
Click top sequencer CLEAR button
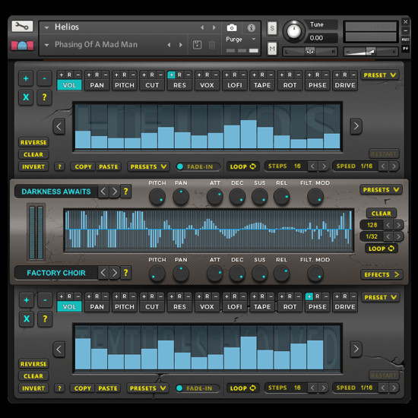pyautogui.click(x=33, y=154)
